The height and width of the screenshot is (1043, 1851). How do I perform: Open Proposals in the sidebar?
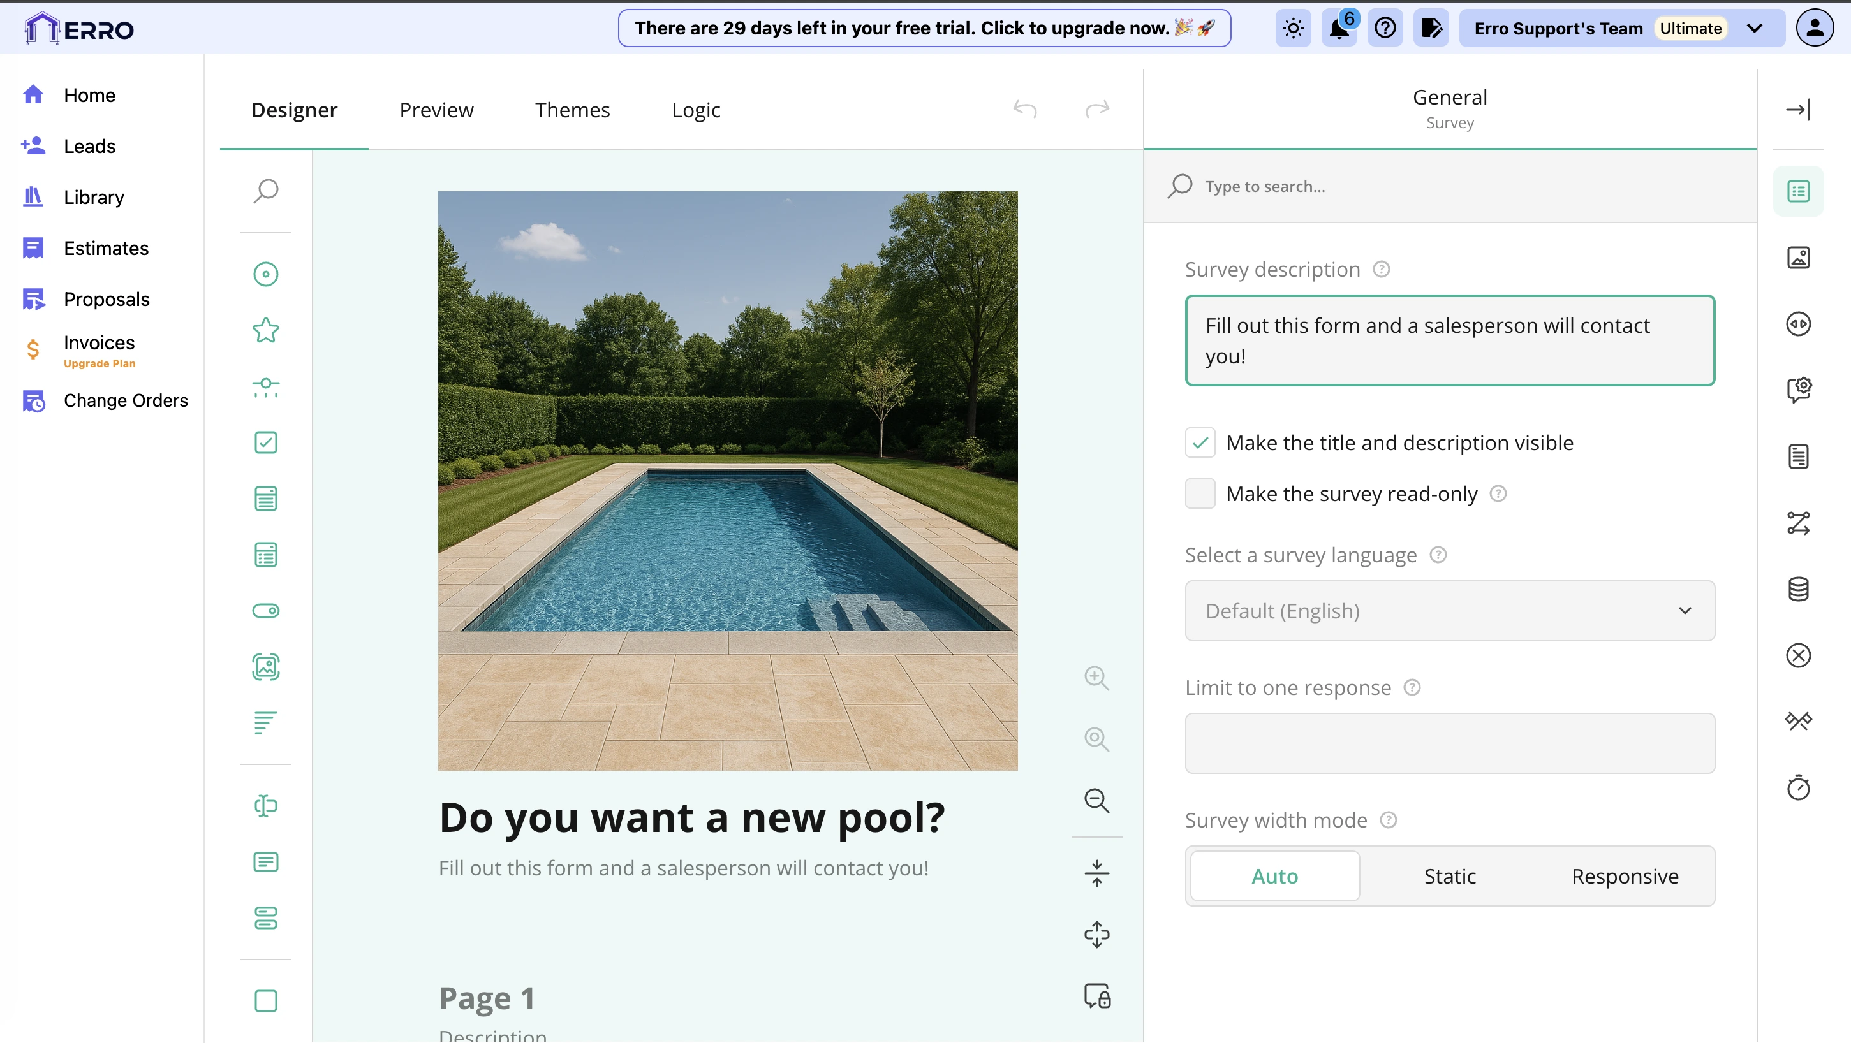pos(107,299)
